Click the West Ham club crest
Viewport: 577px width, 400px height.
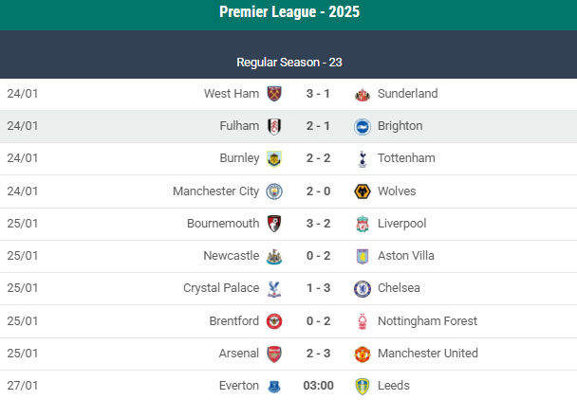[274, 94]
